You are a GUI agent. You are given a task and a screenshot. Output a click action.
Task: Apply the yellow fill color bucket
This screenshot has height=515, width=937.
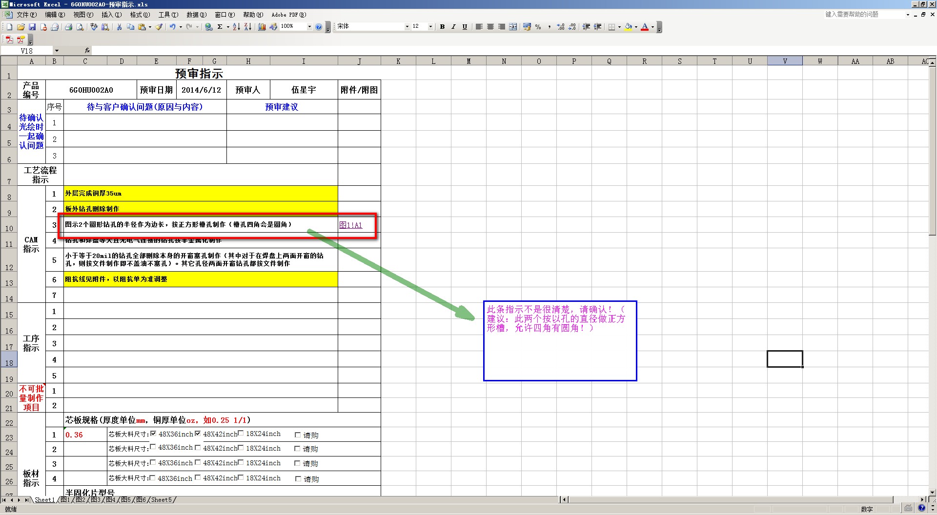coord(628,27)
